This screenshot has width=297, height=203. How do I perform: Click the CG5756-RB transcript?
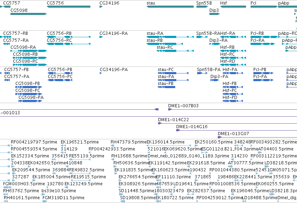click(x=68, y=37)
